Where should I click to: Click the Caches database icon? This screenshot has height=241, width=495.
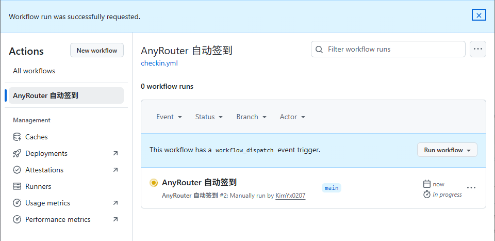[x=17, y=137]
